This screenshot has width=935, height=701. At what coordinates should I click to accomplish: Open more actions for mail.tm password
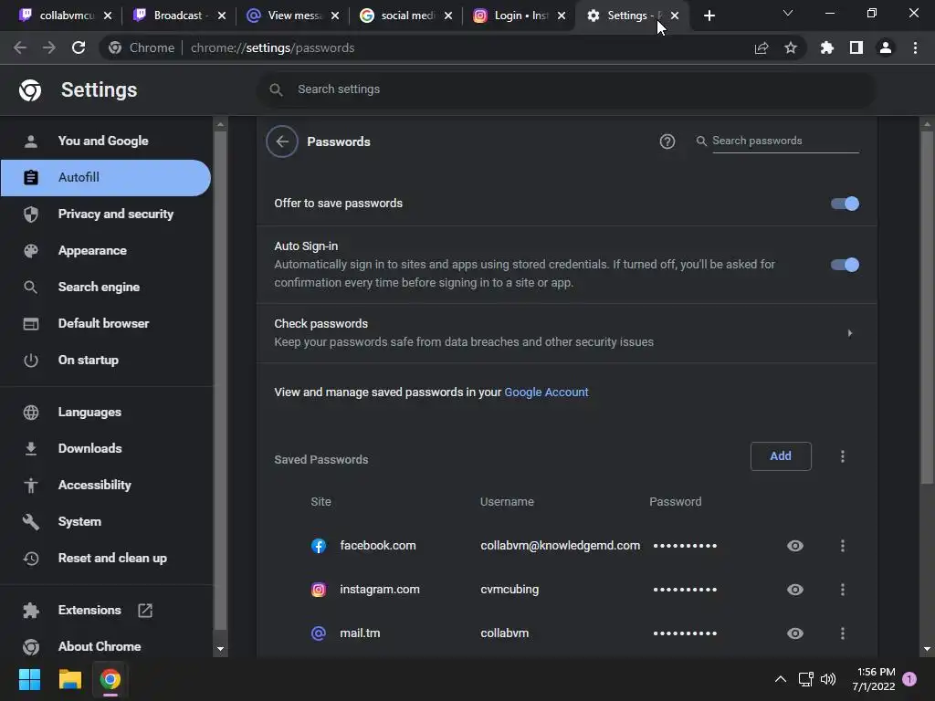(x=843, y=633)
